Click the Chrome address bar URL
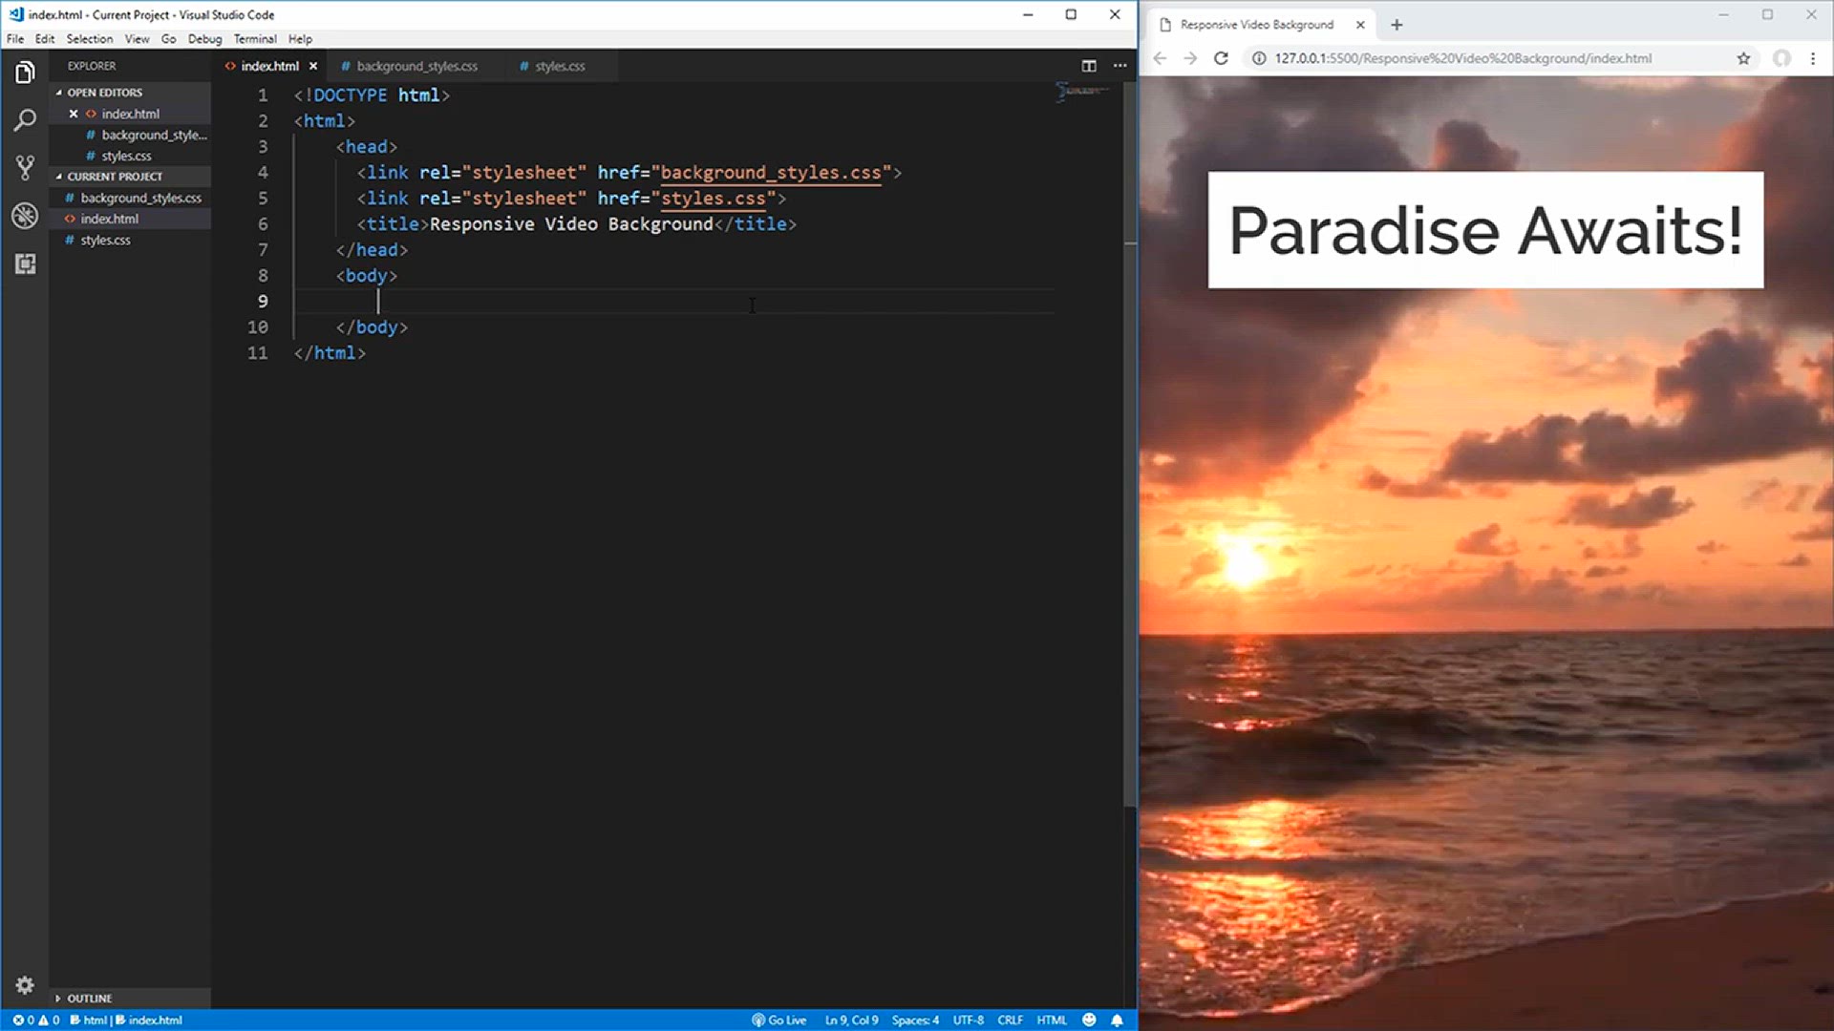Screen dimensions: 1834x1031 tap(1462, 58)
